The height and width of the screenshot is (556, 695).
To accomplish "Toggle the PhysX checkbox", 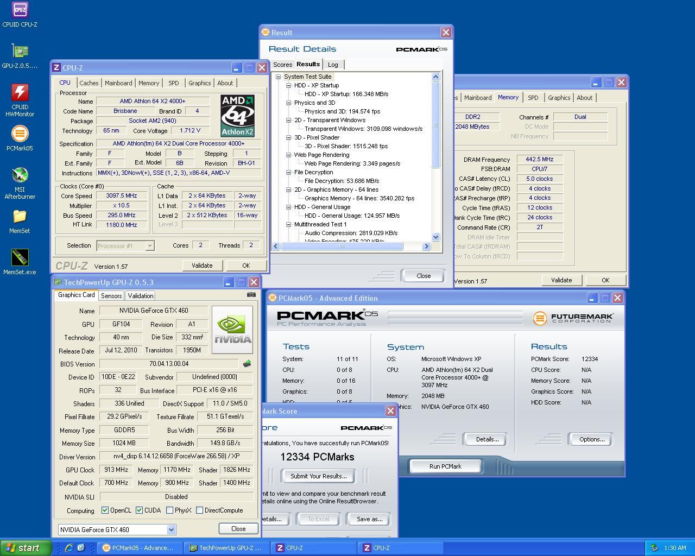I will point(170,510).
